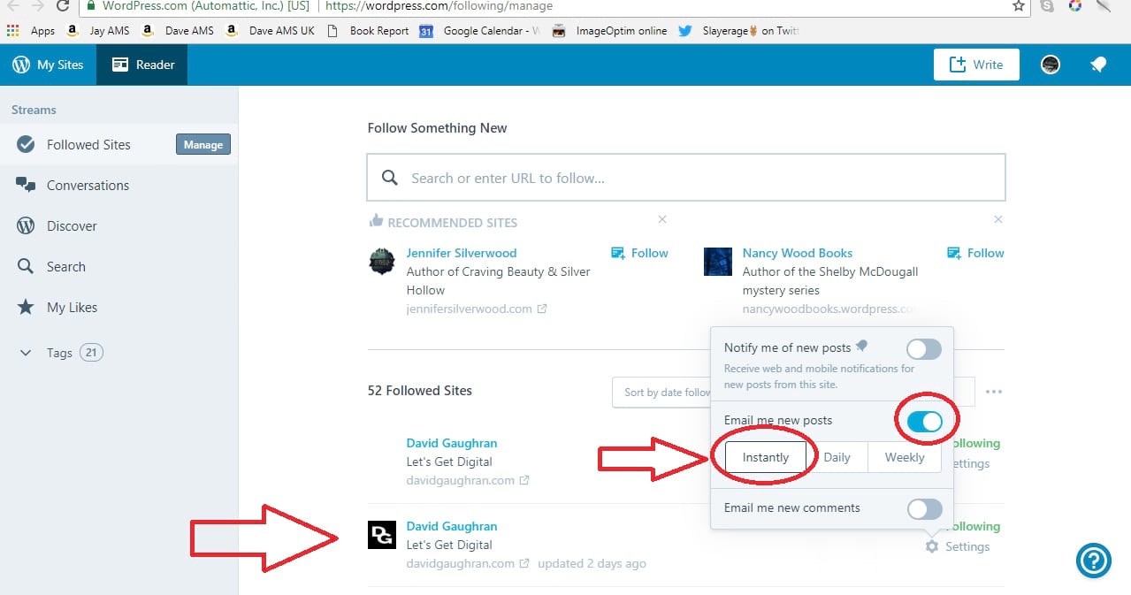
Task: Go forward in browser history
Action: pos(36,5)
